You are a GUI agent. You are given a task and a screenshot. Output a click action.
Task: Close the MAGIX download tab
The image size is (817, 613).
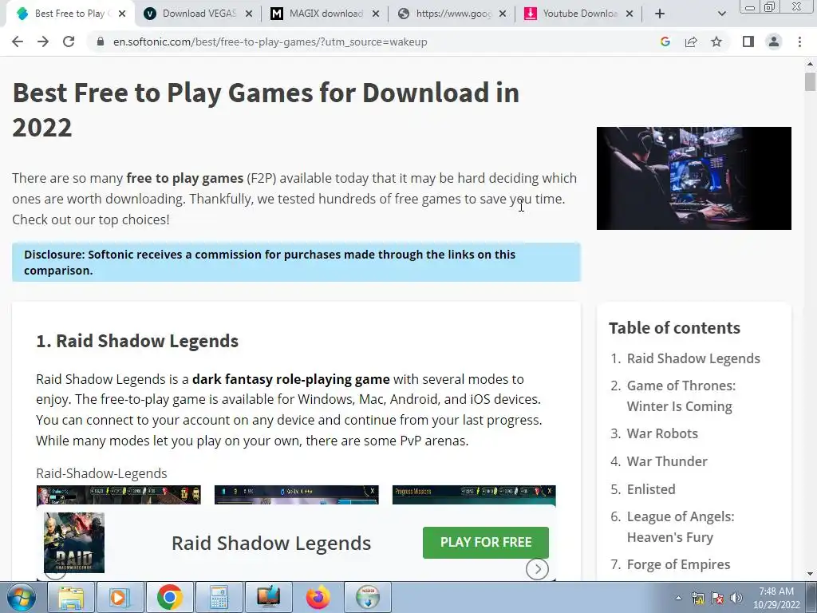pos(376,14)
